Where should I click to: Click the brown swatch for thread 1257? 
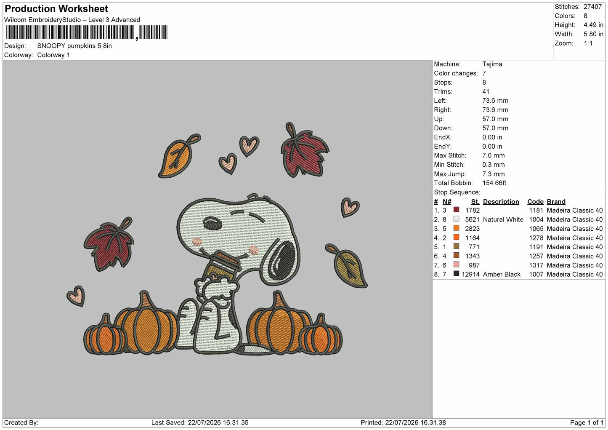(x=456, y=255)
